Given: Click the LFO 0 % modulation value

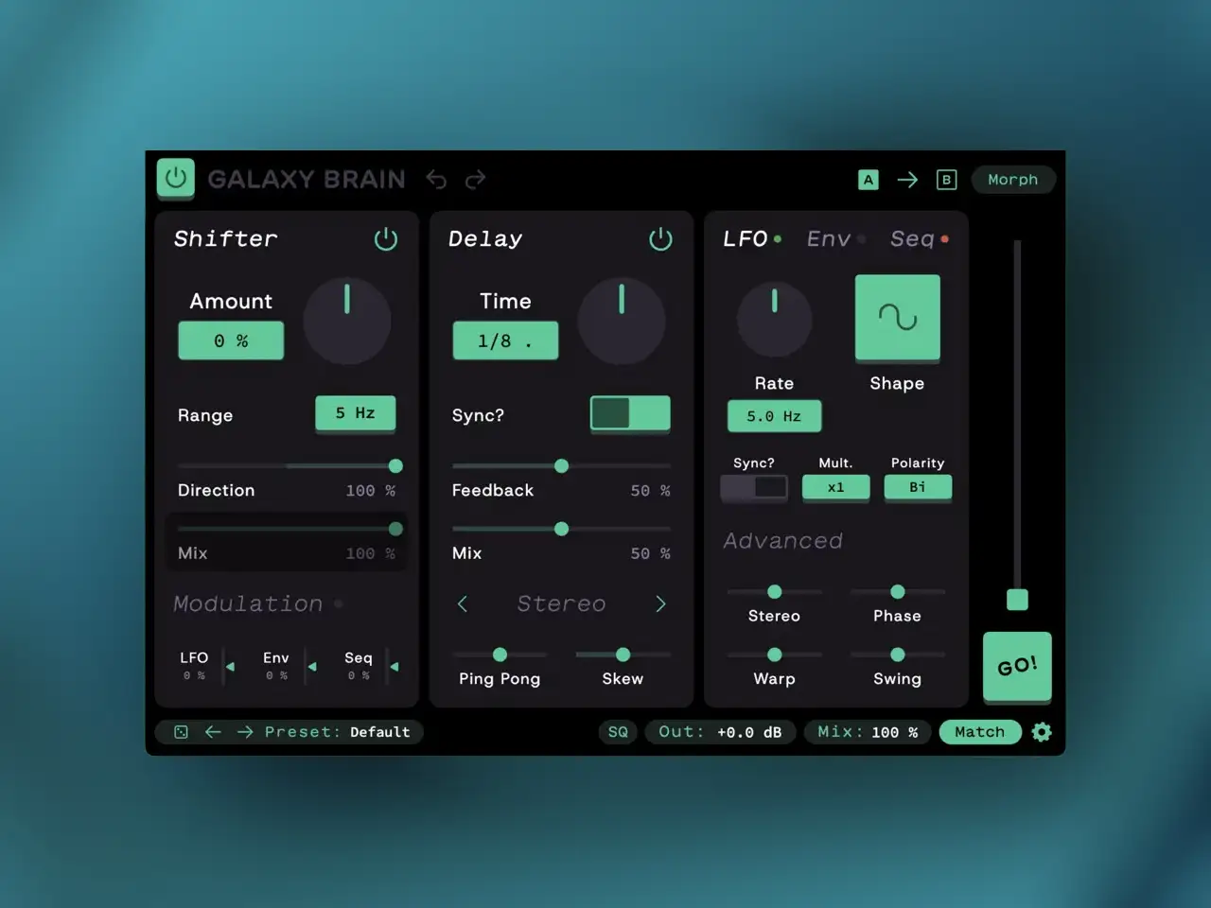Looking at the screenshot, I should (x=194, y=675).
